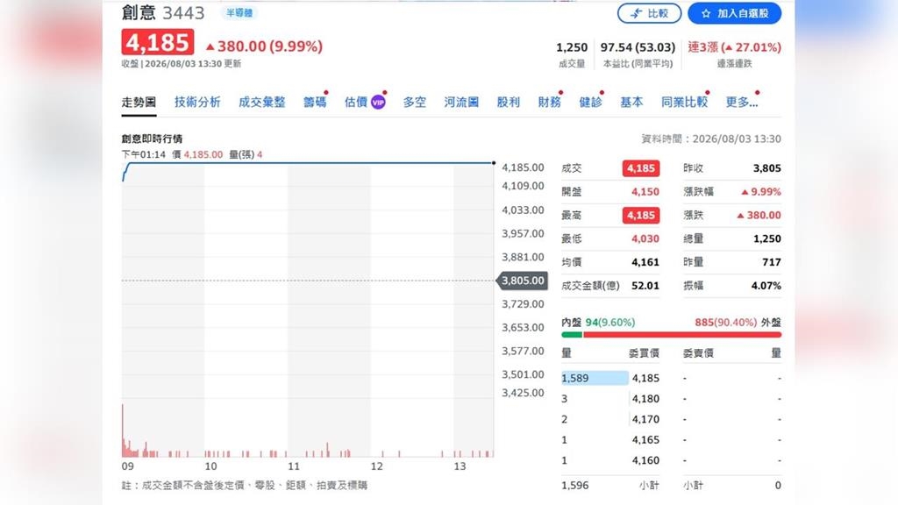Click the green 內盤 94(9.60%) label
898x505 pixels.
point(598,323)
